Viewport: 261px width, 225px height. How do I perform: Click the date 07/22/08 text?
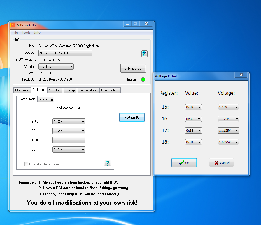[x=45, y=73]
